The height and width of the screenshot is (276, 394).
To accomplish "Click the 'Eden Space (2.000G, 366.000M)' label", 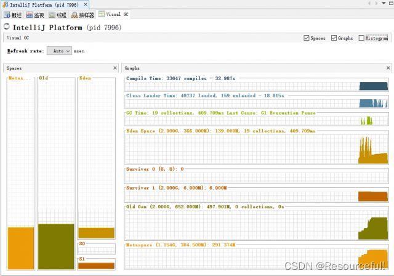I will pos(220,131).
